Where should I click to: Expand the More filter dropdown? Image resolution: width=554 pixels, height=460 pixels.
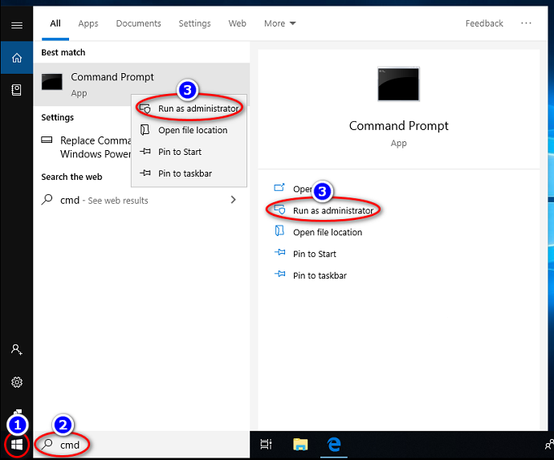[279, 23]
